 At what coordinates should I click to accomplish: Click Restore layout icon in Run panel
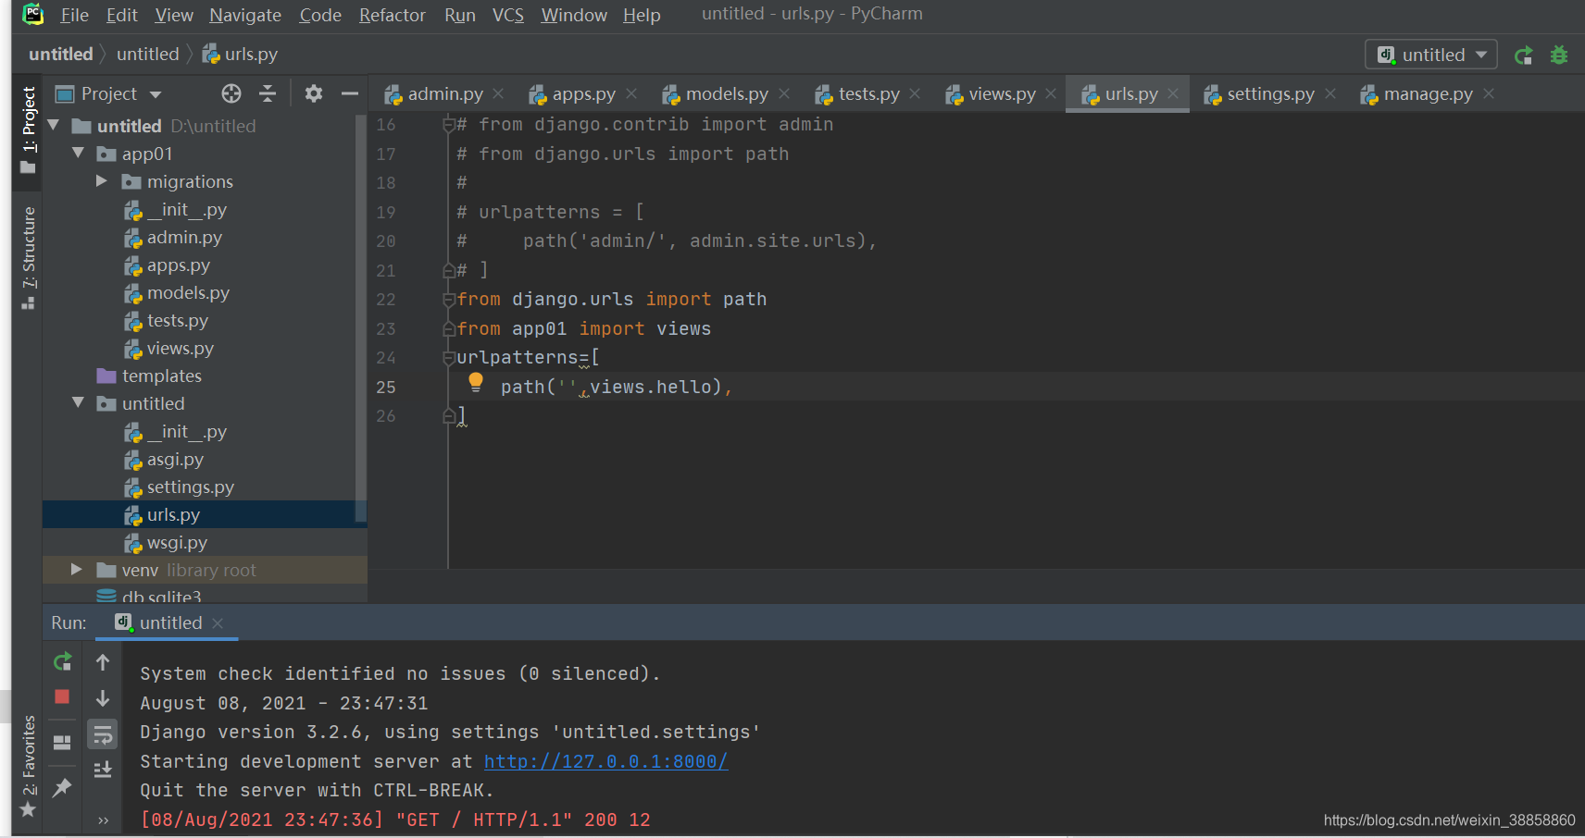coord(62,742)
